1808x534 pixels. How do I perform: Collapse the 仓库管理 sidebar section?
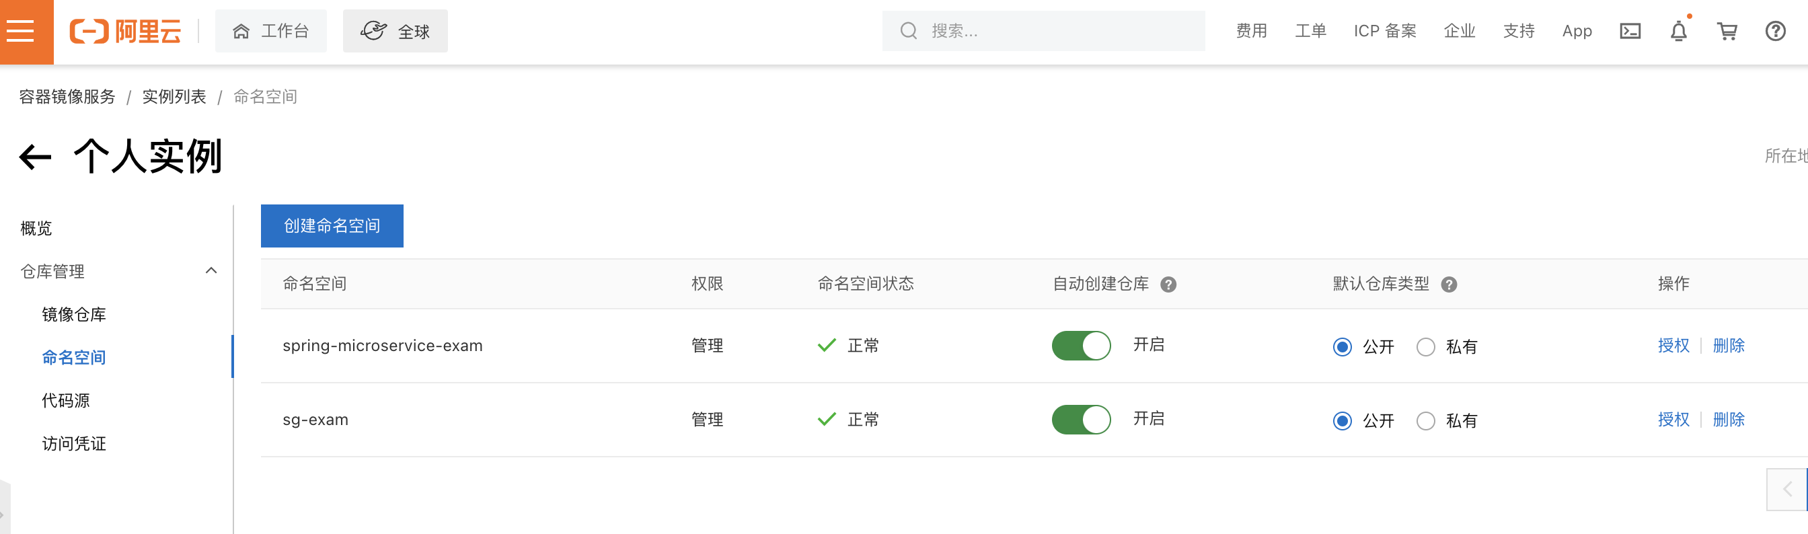coord(211,271)
